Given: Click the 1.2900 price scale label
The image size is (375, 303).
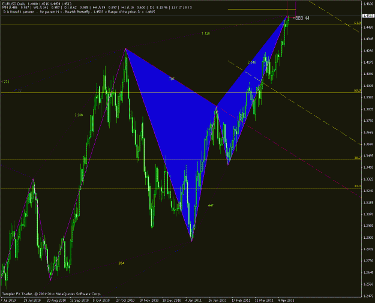Looking at the screenshot, I should coord(368,238).
